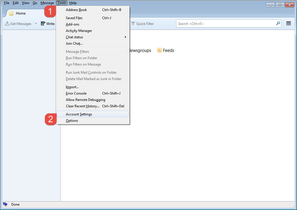Select Join Chat... entry

click(x=93, y=44)
